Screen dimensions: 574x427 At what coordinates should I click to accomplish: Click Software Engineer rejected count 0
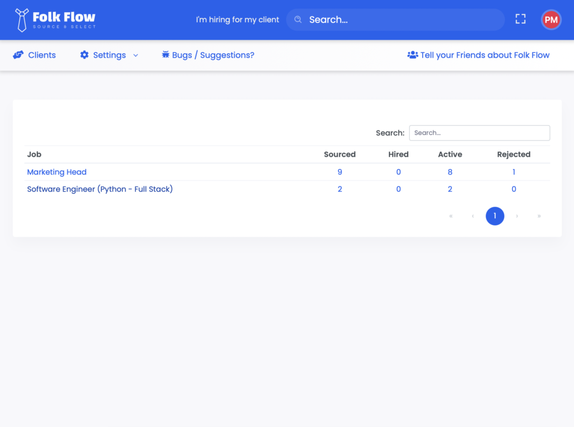513,189
